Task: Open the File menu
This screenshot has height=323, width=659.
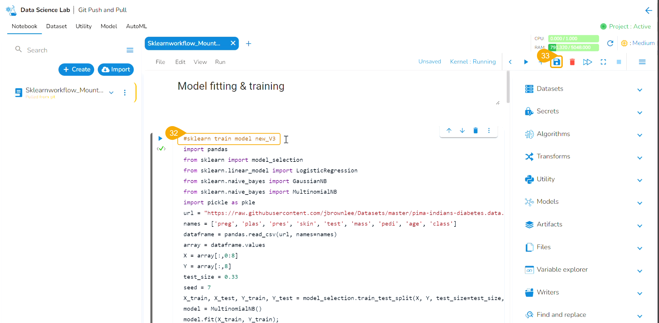Action: tap(160, 62)
